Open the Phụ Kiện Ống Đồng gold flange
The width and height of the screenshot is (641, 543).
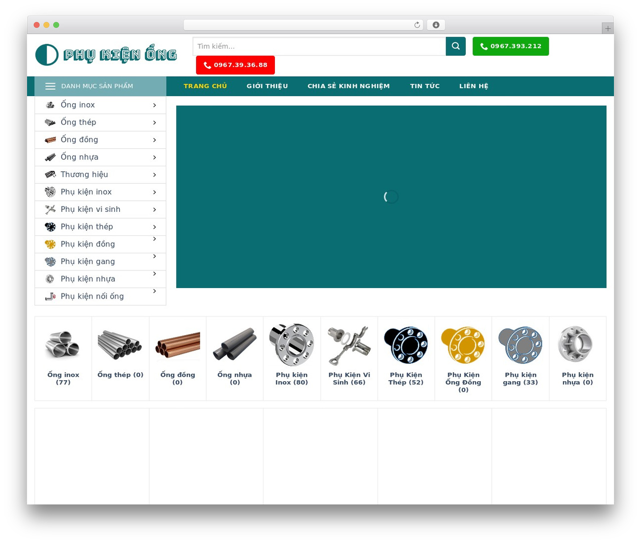[463, 345]
